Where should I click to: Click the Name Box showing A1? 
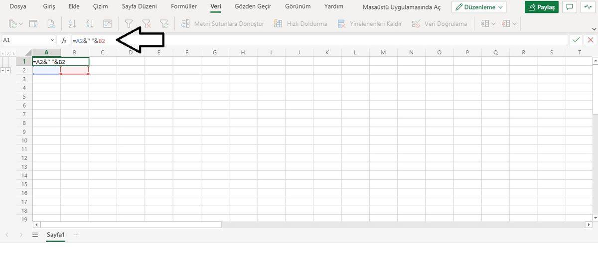pos(25,40)
